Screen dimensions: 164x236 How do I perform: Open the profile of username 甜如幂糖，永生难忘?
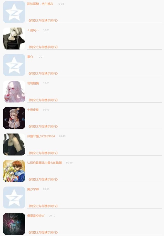point(40,4)
